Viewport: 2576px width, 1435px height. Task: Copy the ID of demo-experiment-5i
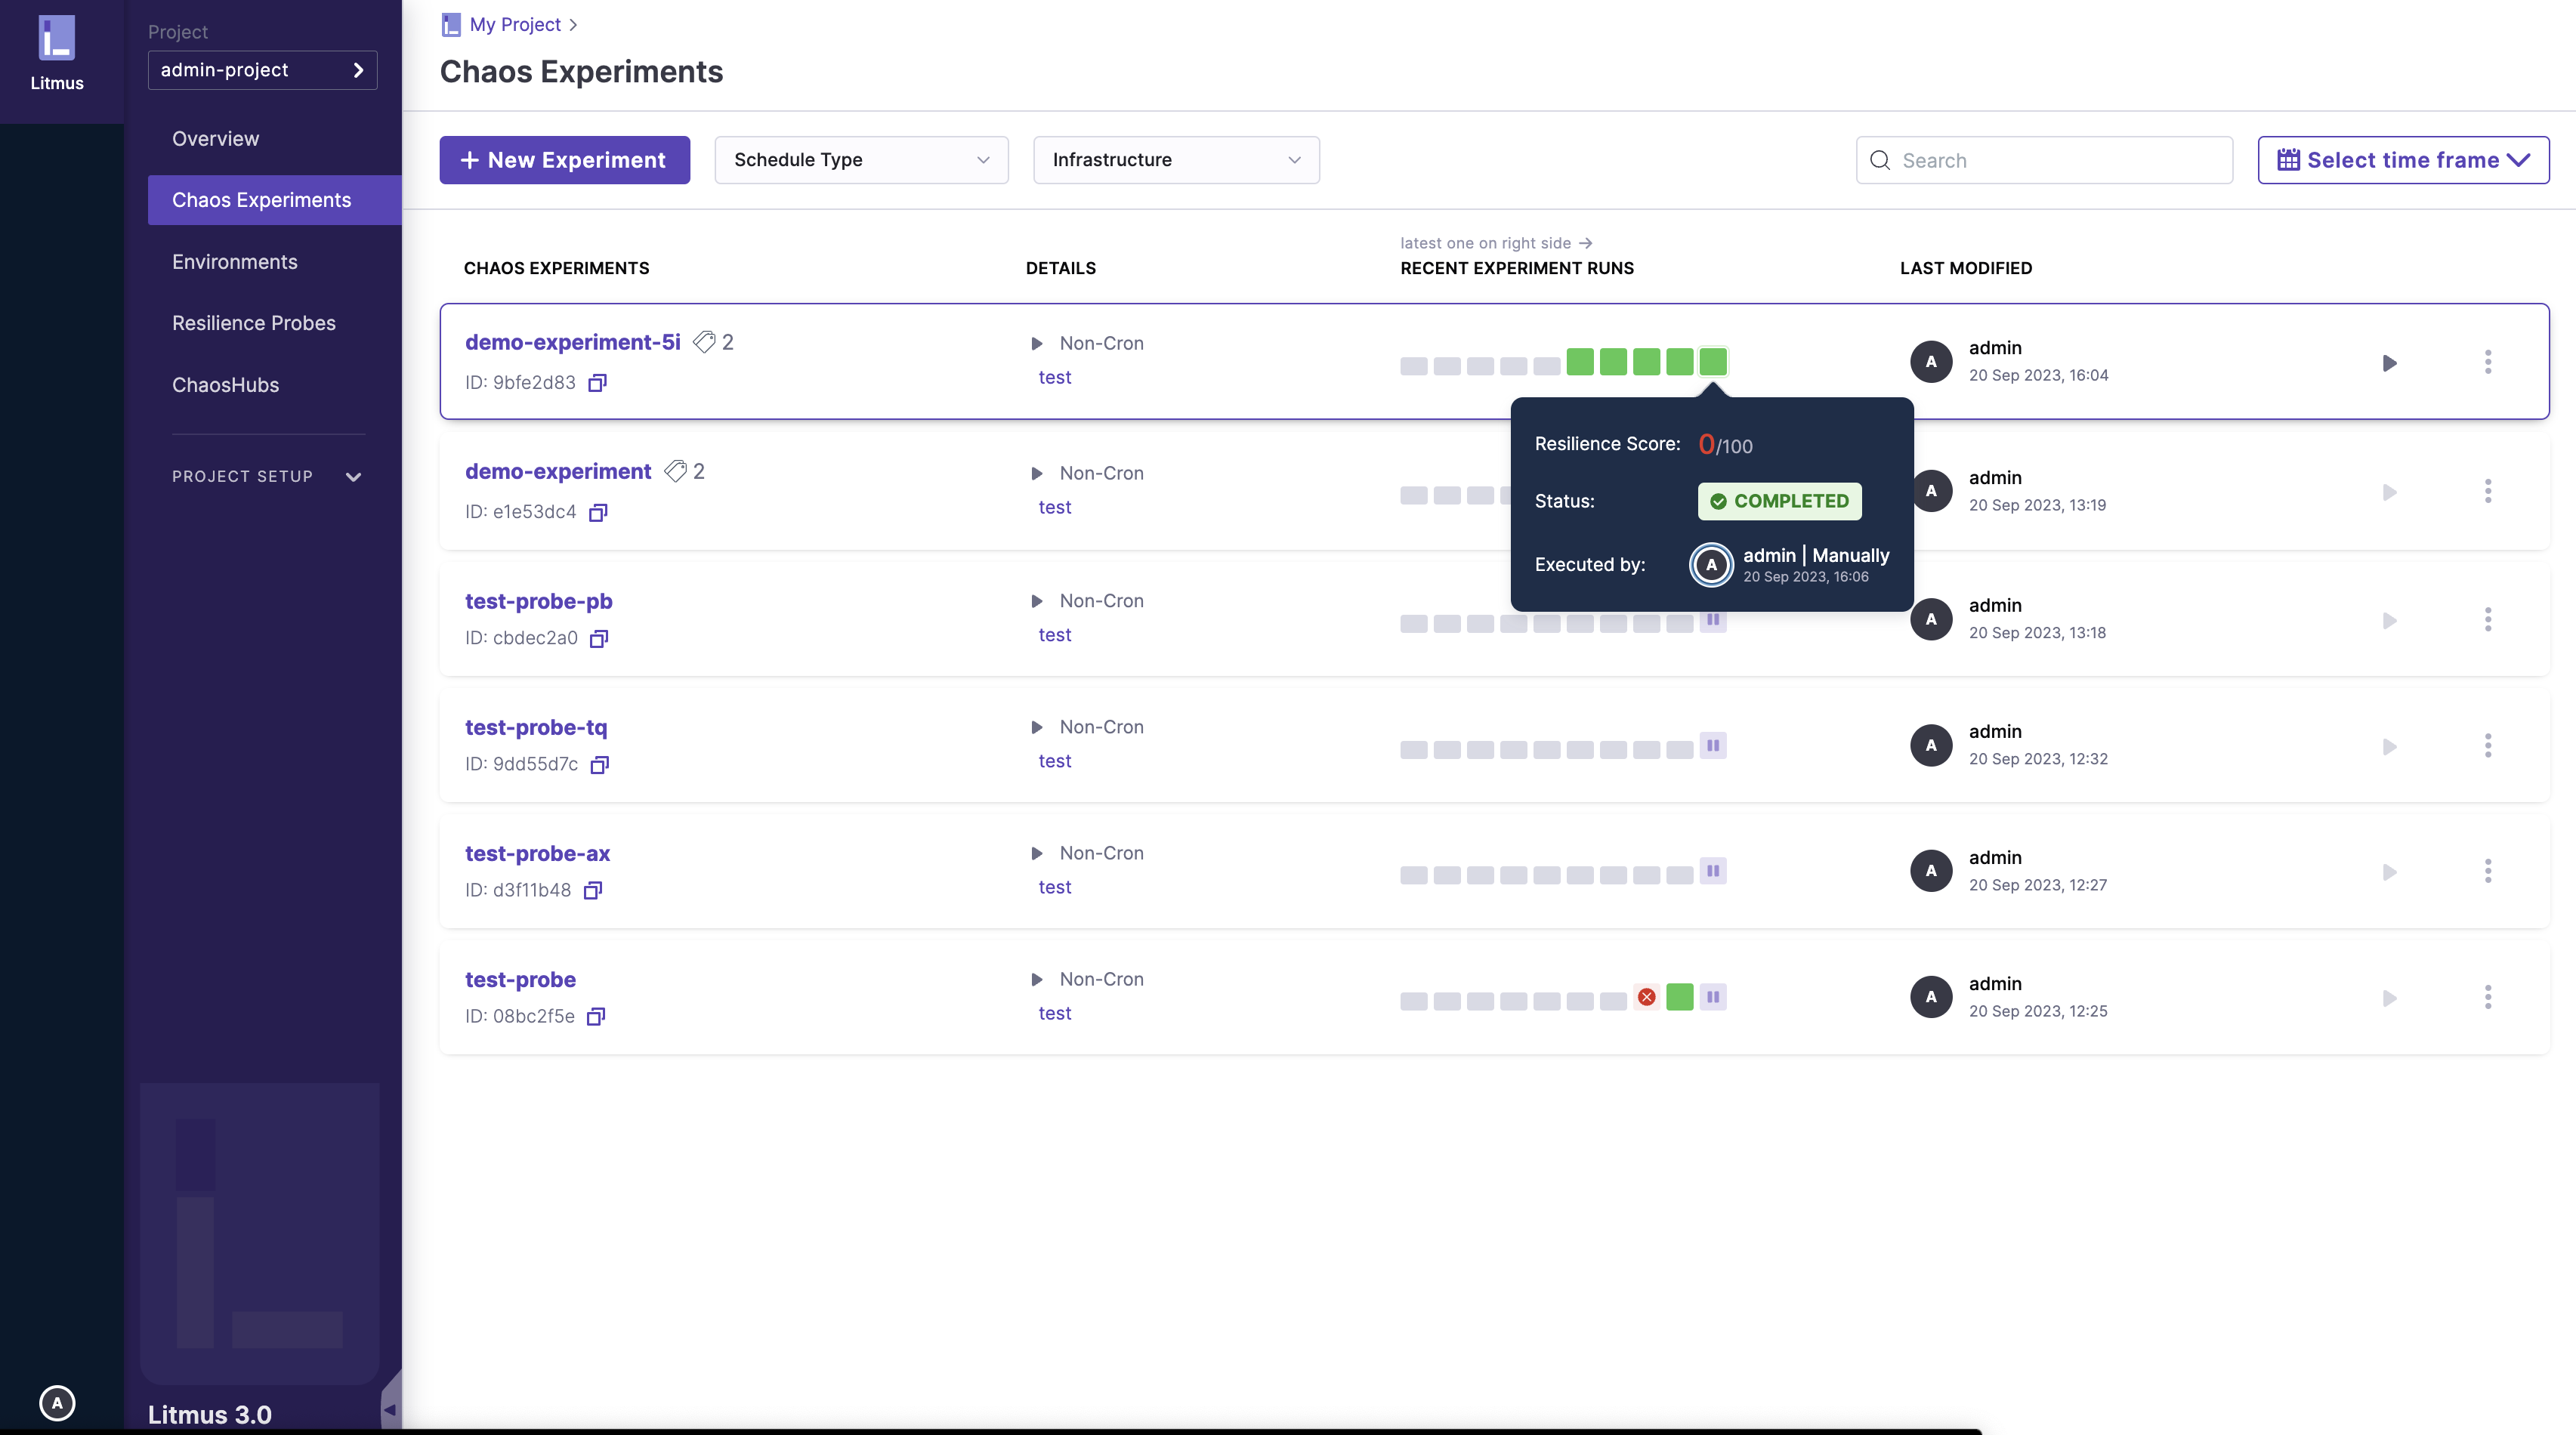pyautogui.click(x=597, y=383)
